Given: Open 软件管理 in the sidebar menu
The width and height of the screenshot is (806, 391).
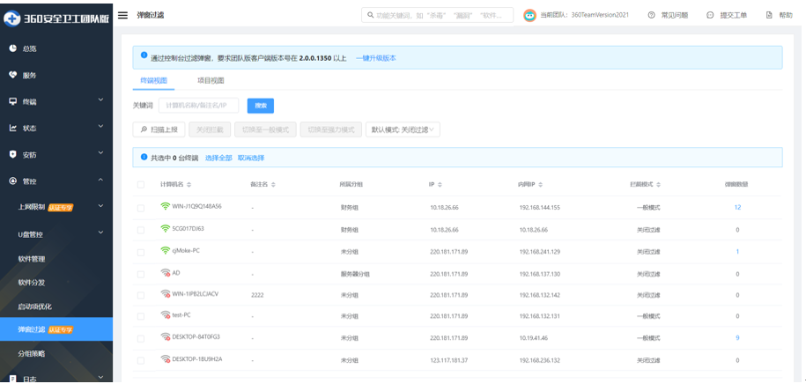Looking at the screenshot, I should click(x=32, y=259).
